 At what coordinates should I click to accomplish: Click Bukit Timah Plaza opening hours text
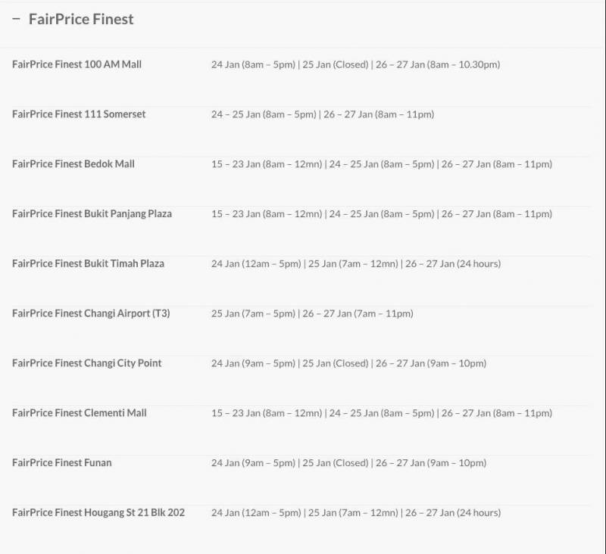click(356, 264)
